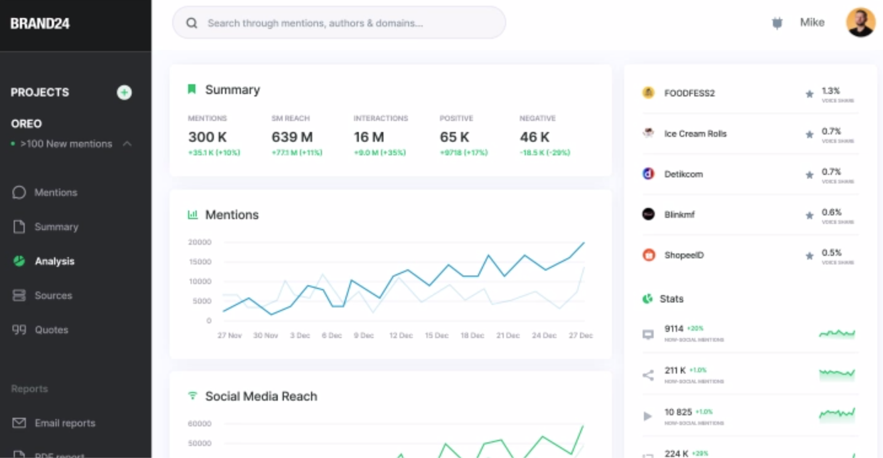Click the Sources database icon
883x458 pixels.
19,295
